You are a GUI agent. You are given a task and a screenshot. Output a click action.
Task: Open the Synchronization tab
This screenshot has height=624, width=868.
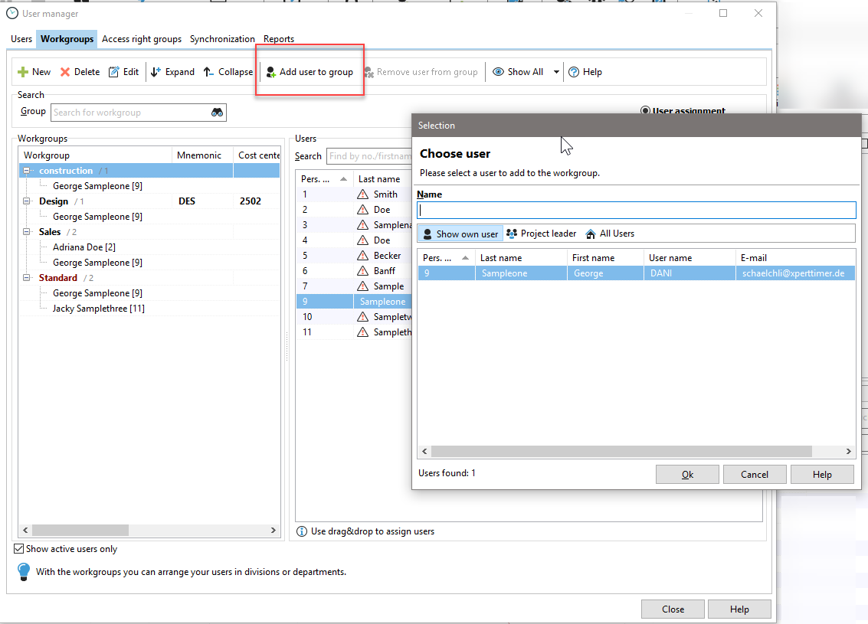point(222,39)
